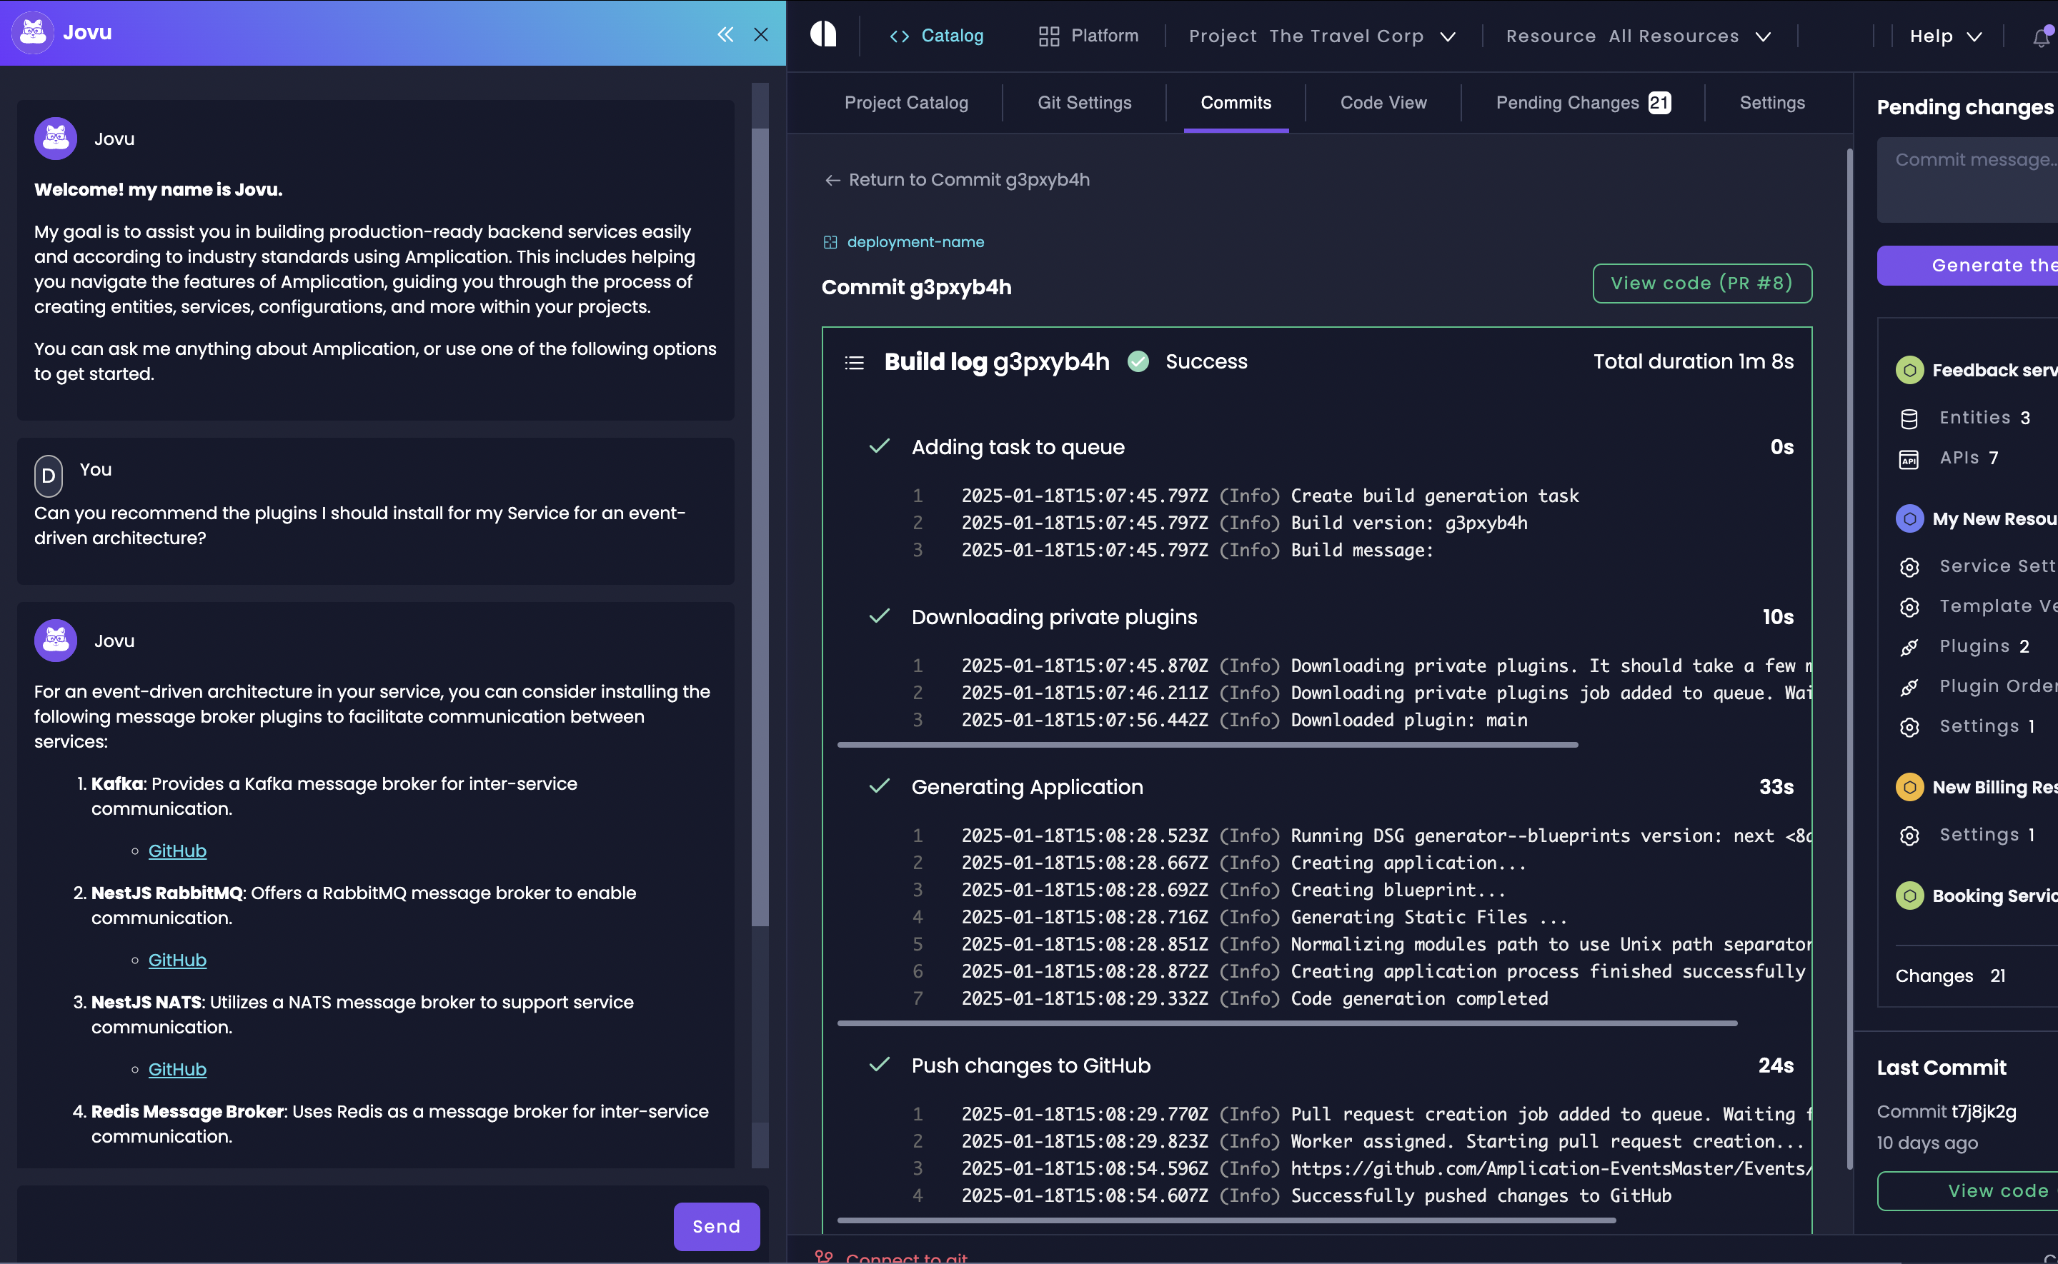This screenshot has width=2058, height=1264.
Task: Click the New Billing resource icon
Action: coord(1909,788)
